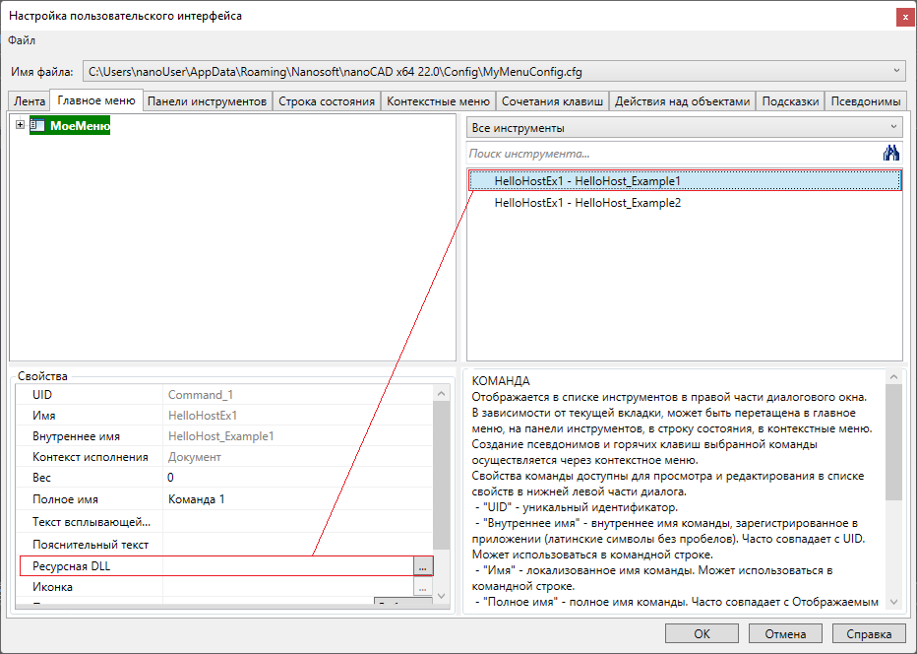Select HelloHostEx1 - HelloHost_Example2 in list
The width and height of the screenshot is (917, 654).
tap(587, 203)
